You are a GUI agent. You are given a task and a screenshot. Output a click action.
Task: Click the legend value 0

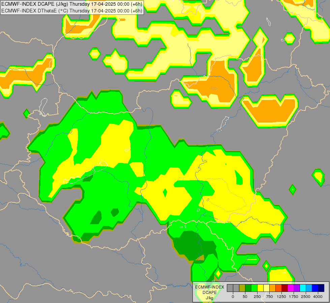(233, 297)
